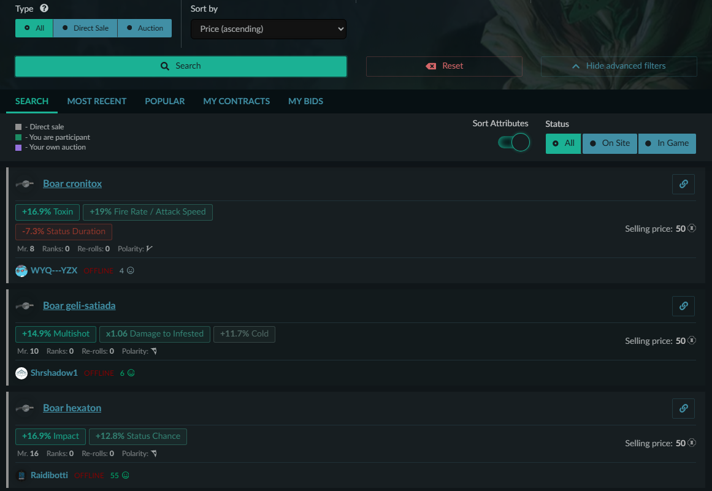Click the +16.9% Toxin attribute tag
The width and height of the screenshot is (712, 491).
click(x=48, y=212)
